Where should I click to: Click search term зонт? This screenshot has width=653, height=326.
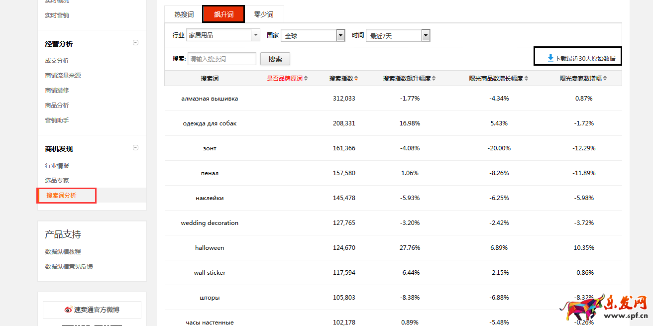point(210,148)
